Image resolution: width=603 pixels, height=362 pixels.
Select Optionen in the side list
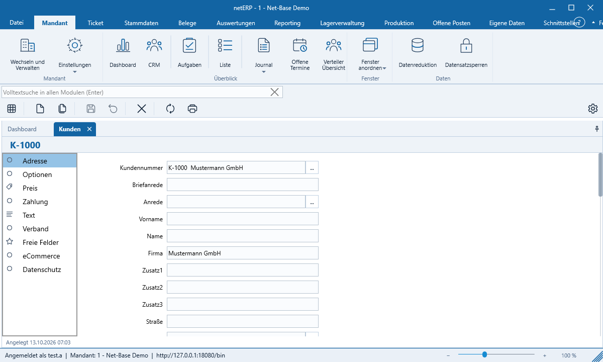[40, 174]
